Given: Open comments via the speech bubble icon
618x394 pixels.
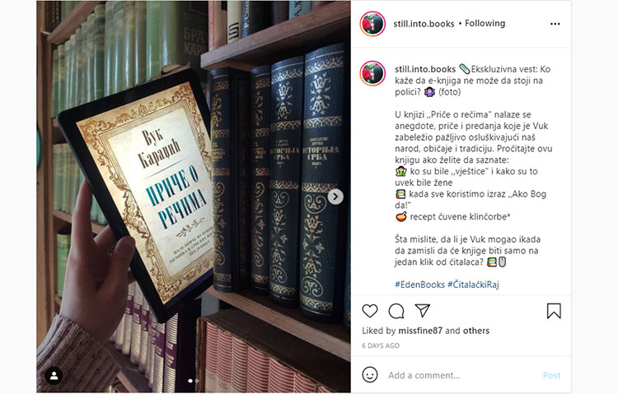Looking at the screenshot, I should point(396,311).
